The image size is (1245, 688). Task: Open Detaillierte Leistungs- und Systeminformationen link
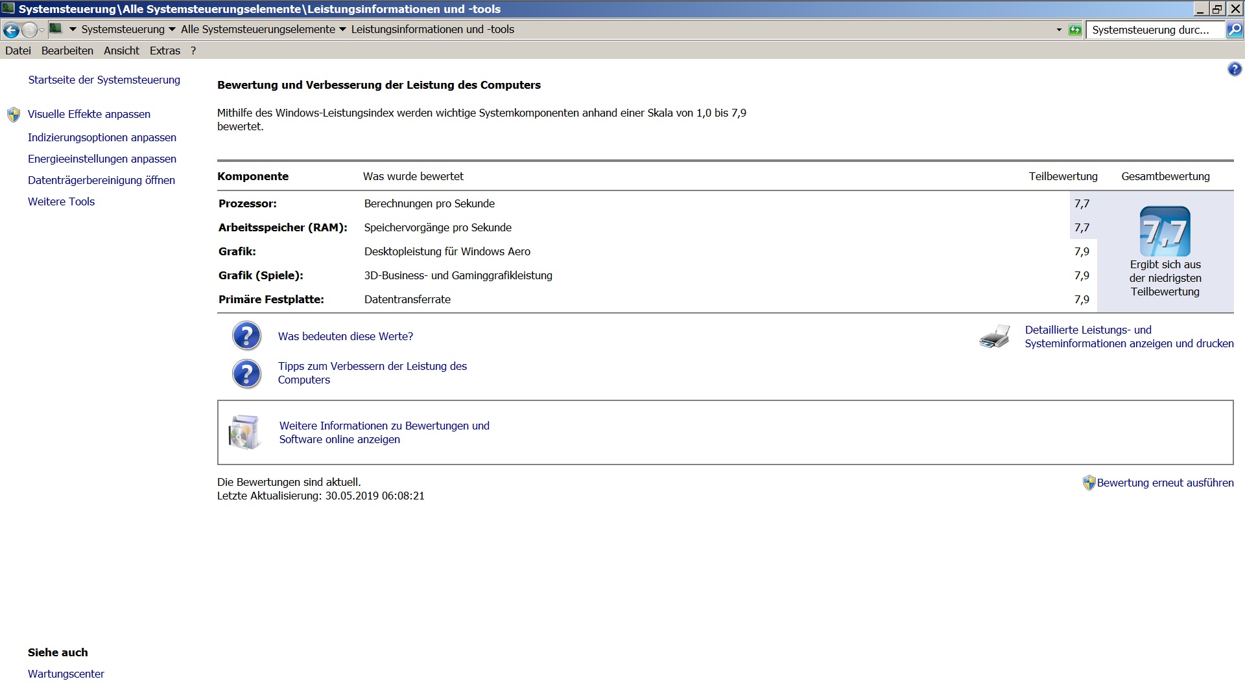coord(1129,337)
